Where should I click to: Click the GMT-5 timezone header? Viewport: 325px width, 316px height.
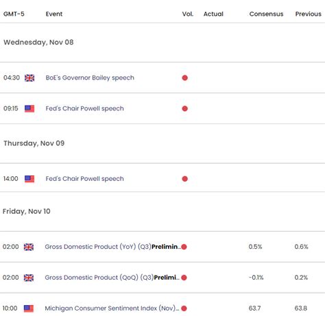coord(14,14)
